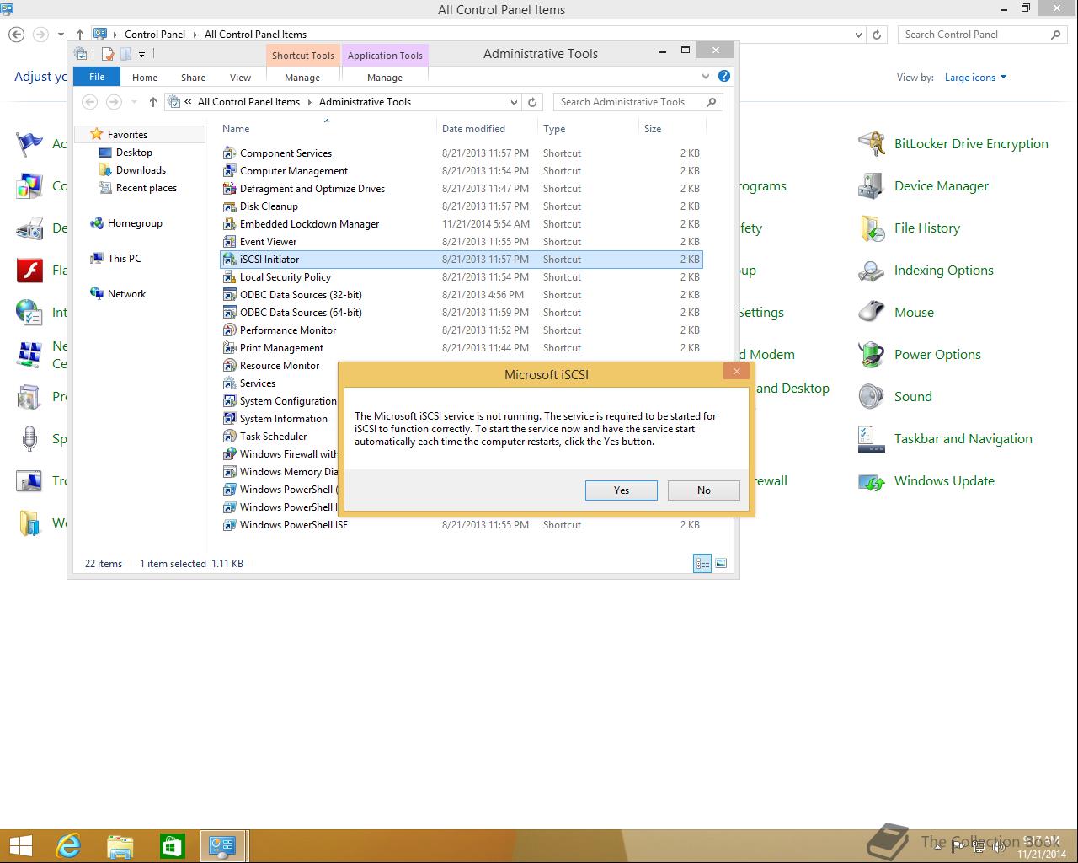Click Defragment and Optimize Drives icon
The height and width of the screenshot is (863, 1078).
[229, 189]
